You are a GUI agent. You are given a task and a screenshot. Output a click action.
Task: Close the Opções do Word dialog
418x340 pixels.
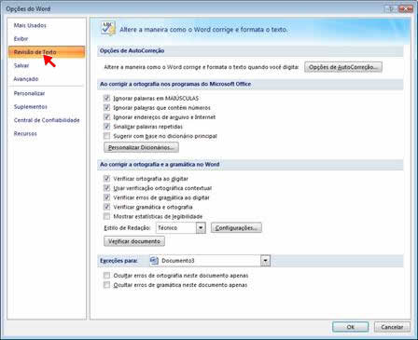pyautogui.click(x=406, y=8)
